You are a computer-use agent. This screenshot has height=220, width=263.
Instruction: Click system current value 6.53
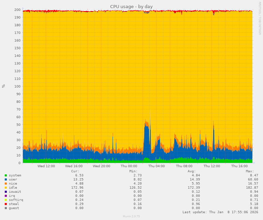[79, 175]
